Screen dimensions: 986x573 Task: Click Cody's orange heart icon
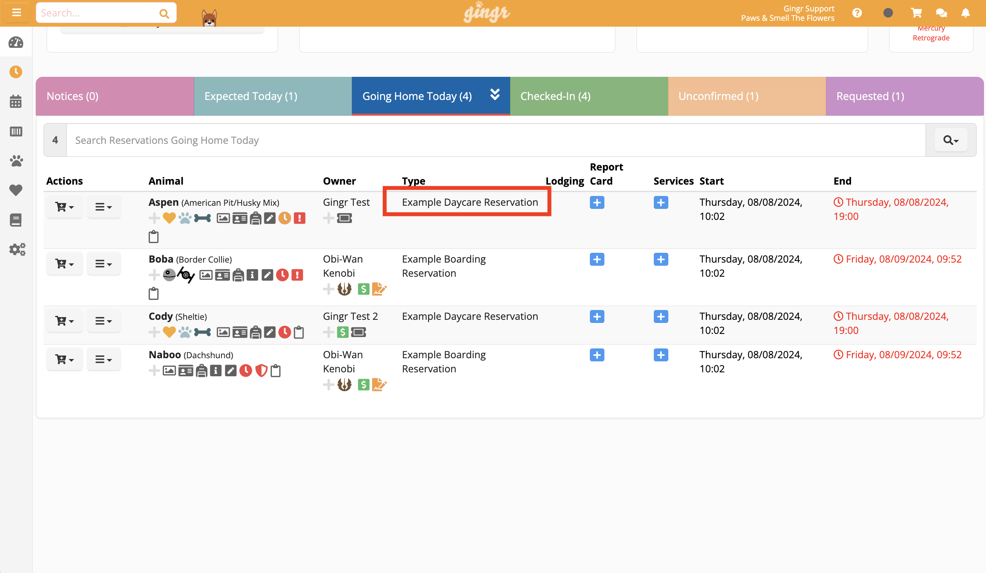tap(169, 332)
